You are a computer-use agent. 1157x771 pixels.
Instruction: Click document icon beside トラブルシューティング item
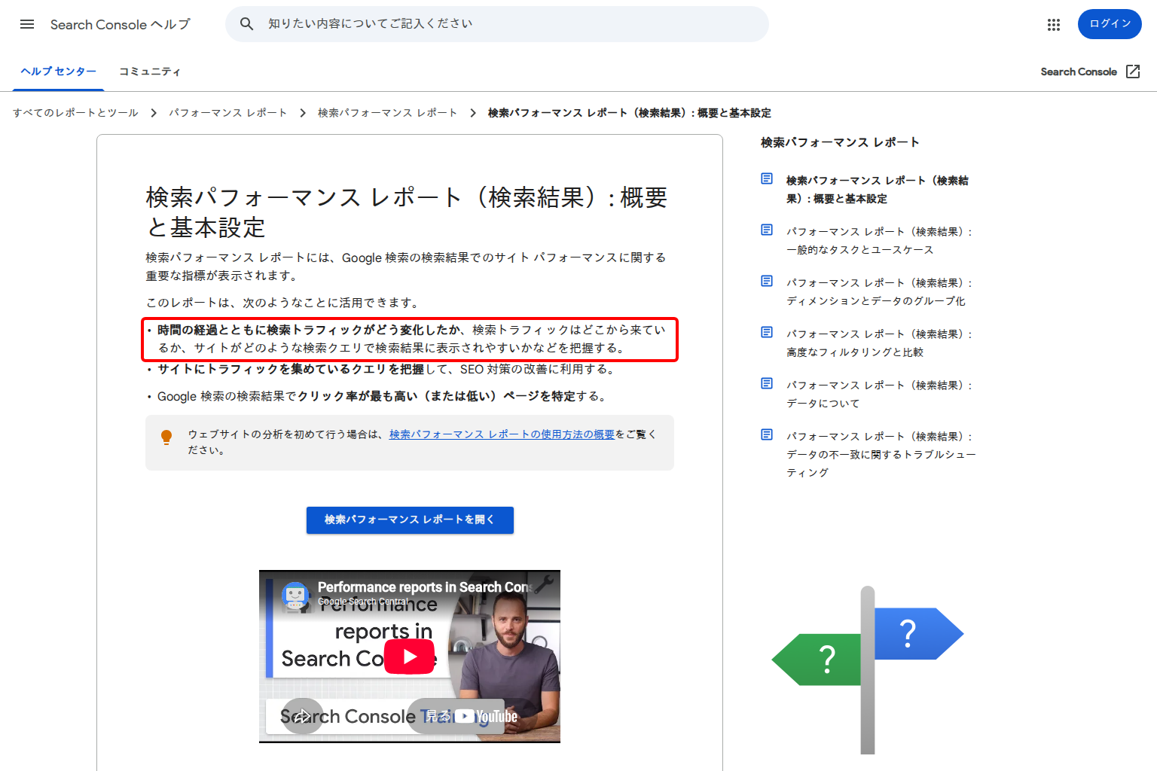point(767,434)
